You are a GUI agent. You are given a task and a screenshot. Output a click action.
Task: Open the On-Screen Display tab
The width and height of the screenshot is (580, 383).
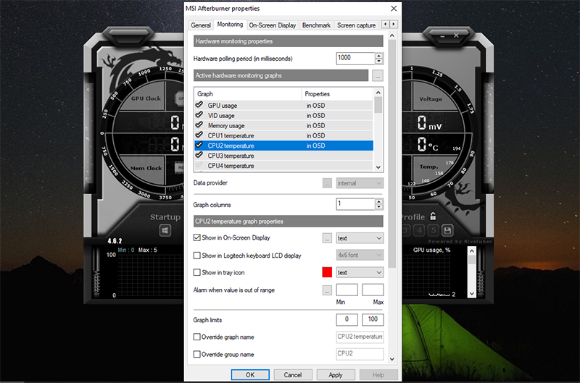point(273,25)
